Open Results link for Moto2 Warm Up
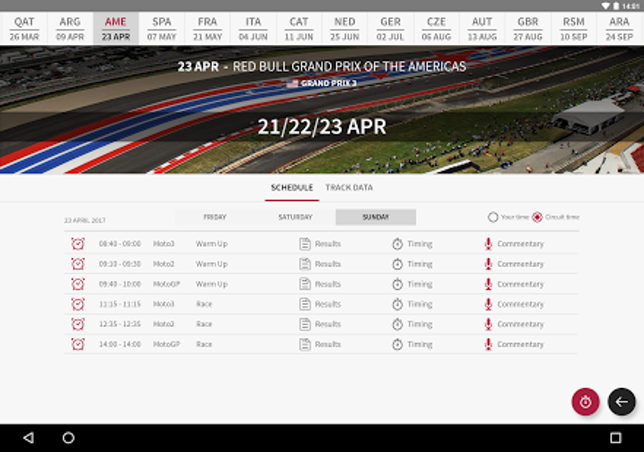The height and width of the screenshot is (452, 644). click(x=328, y=264)
